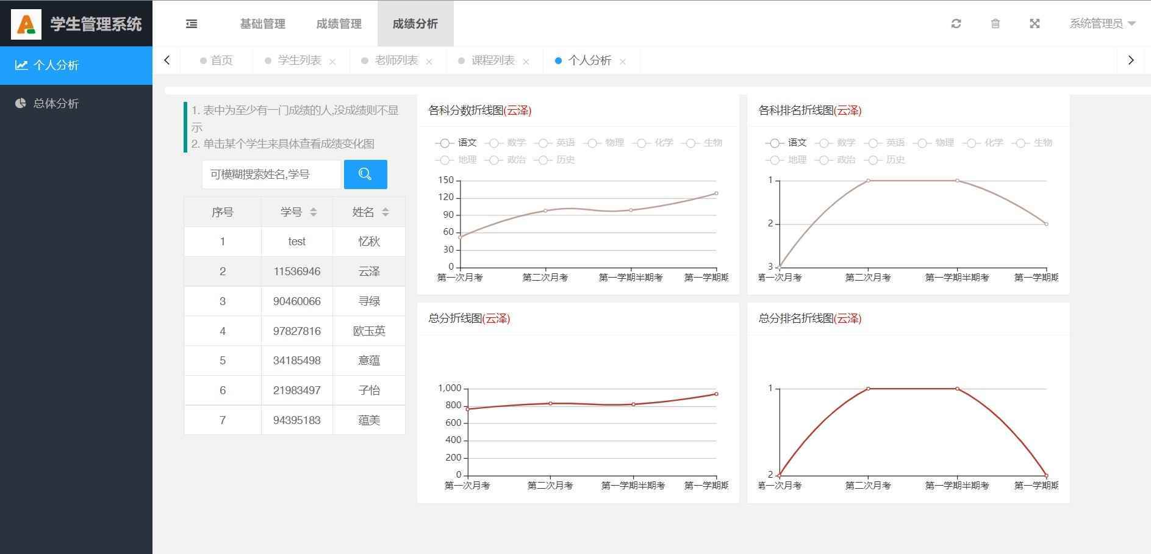Toggle 数学 legend in ranking chart
Image resolution: width=1151 pixels, height=554 pixels.
[x=835, y=143]
